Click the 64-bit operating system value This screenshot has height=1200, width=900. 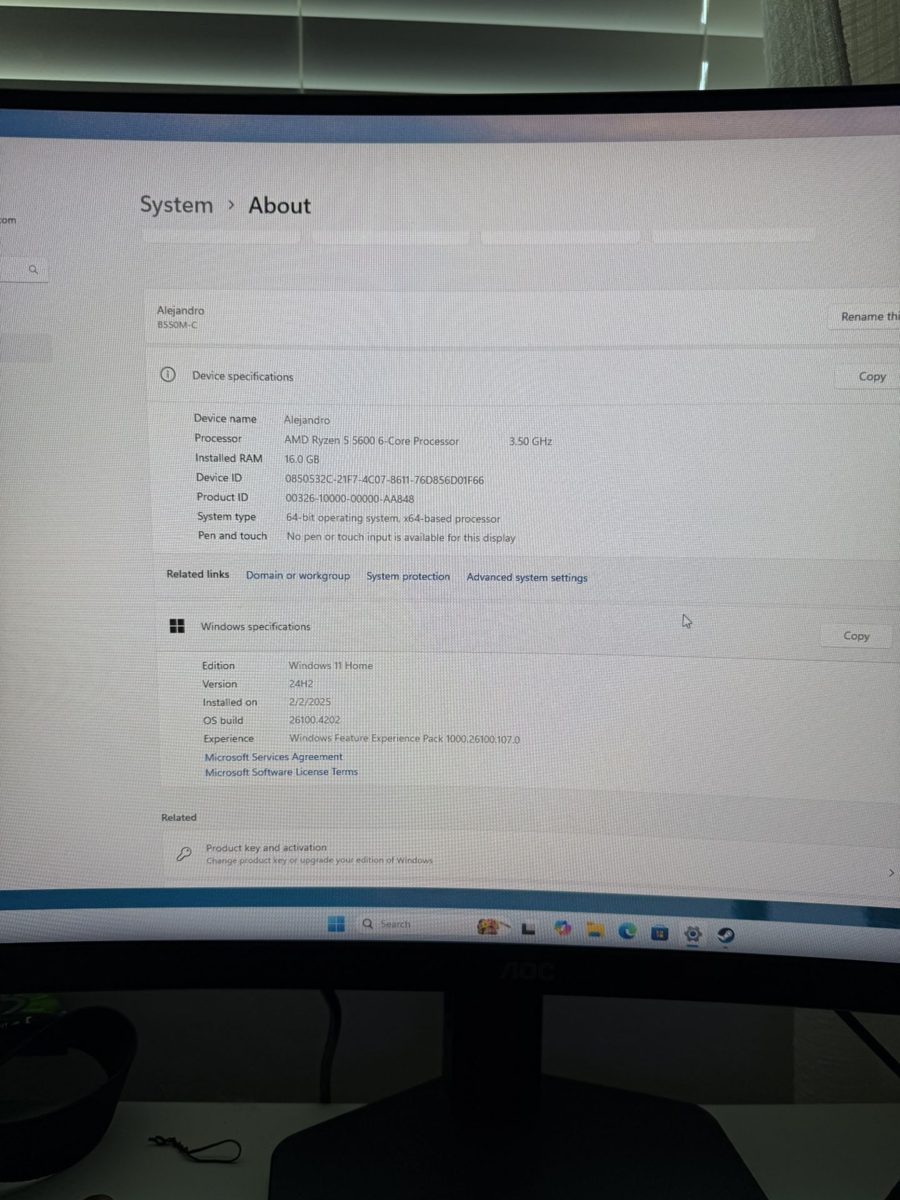393,518
